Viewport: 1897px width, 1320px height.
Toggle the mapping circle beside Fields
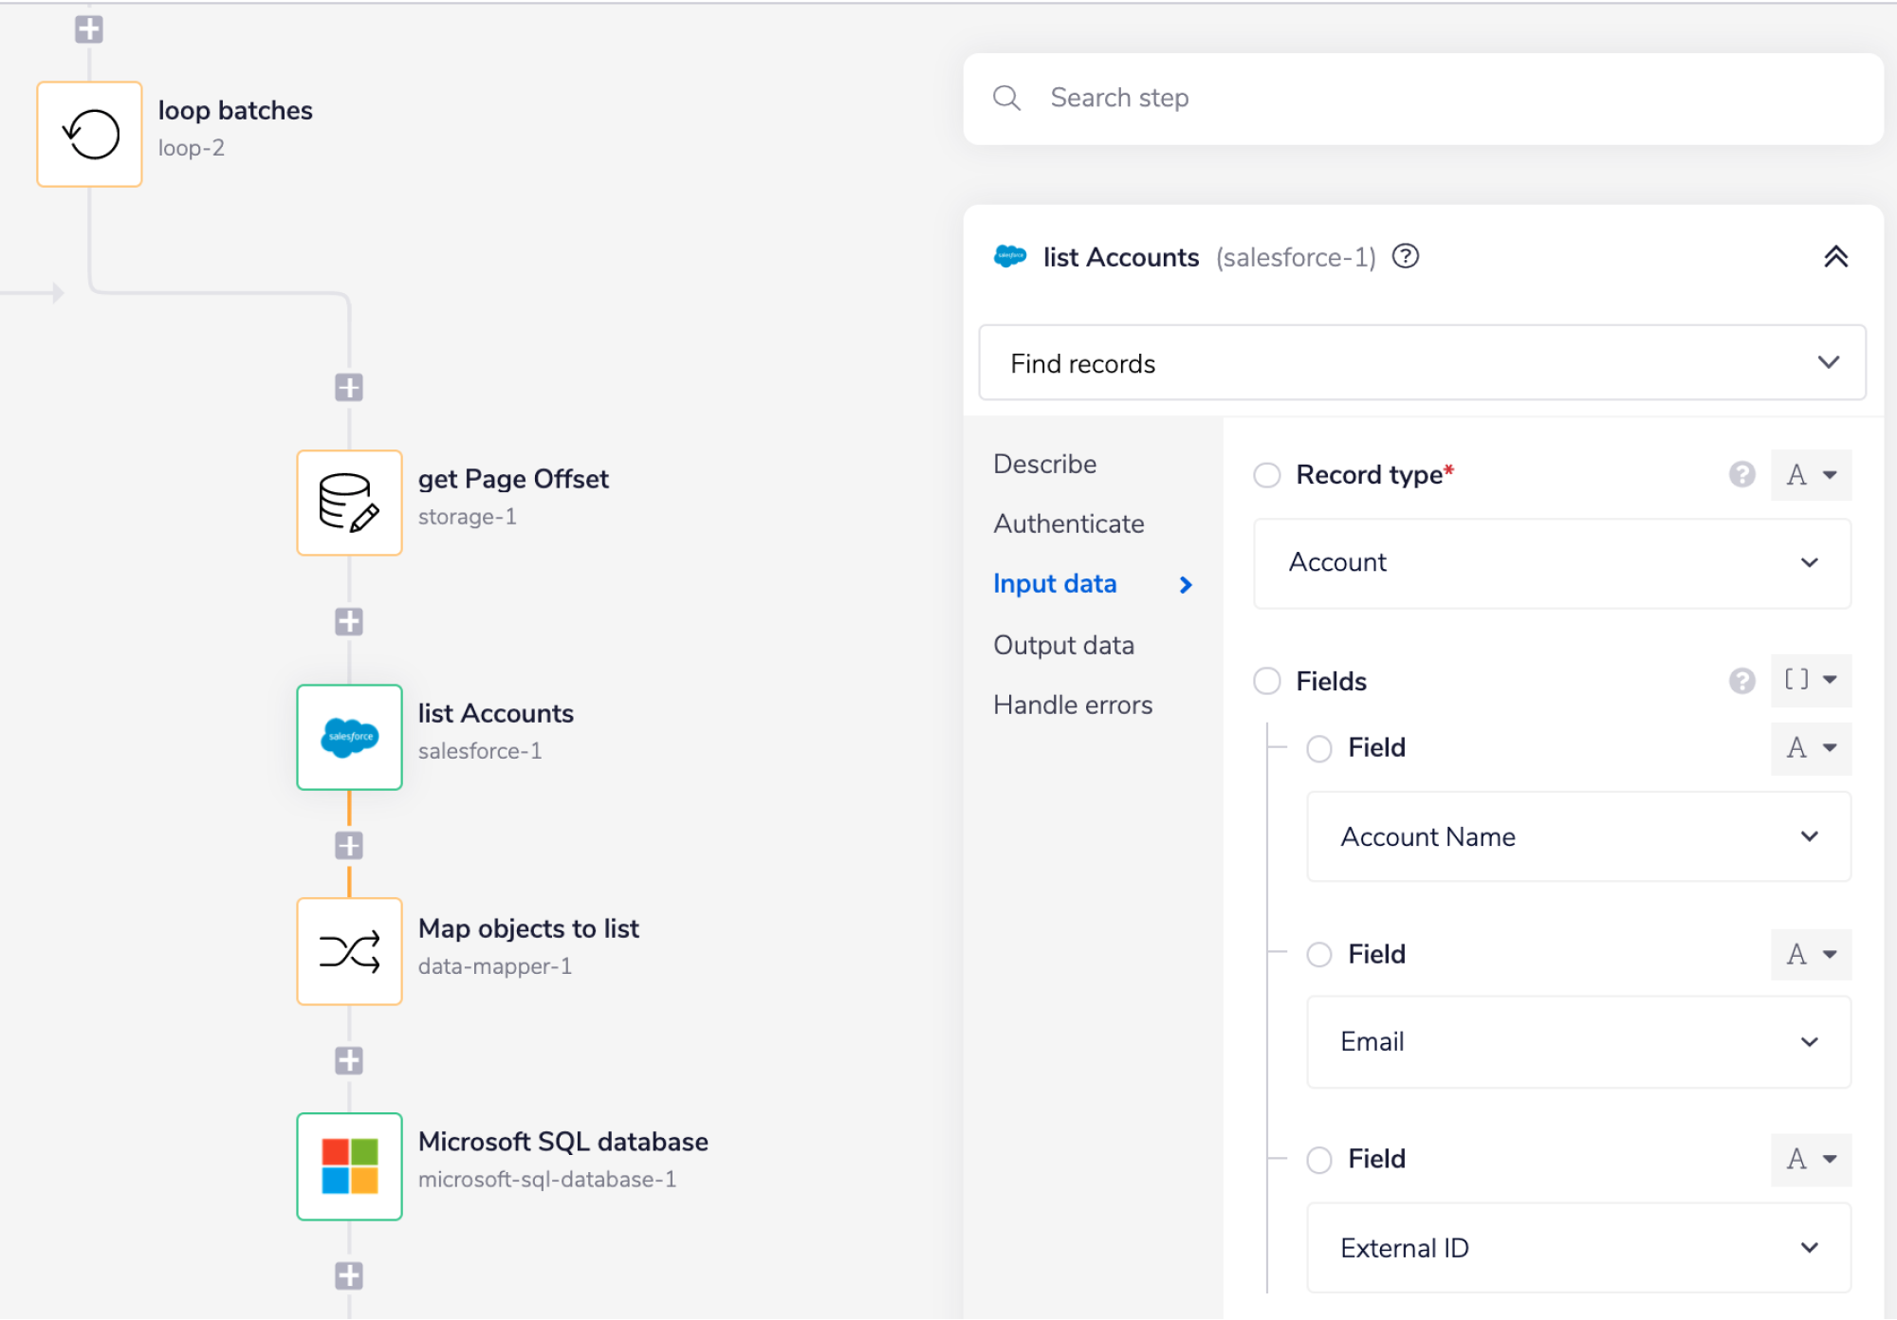(x=1267, y=680)
